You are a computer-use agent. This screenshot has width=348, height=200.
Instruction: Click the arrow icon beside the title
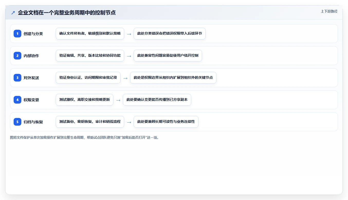[x=13, y=13]
